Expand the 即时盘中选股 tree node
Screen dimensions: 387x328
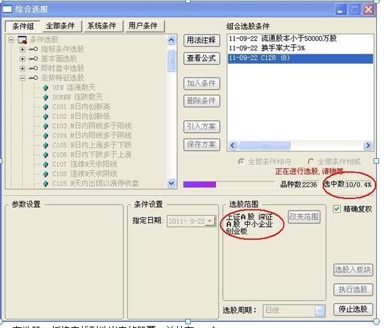[x=22, y=69]
